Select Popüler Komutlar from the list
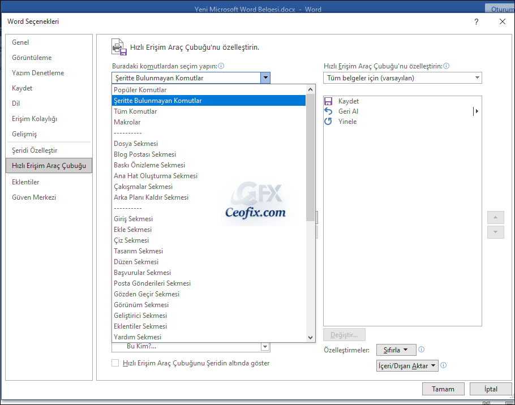Screen dimensions: 515x405 click(209, 90)
